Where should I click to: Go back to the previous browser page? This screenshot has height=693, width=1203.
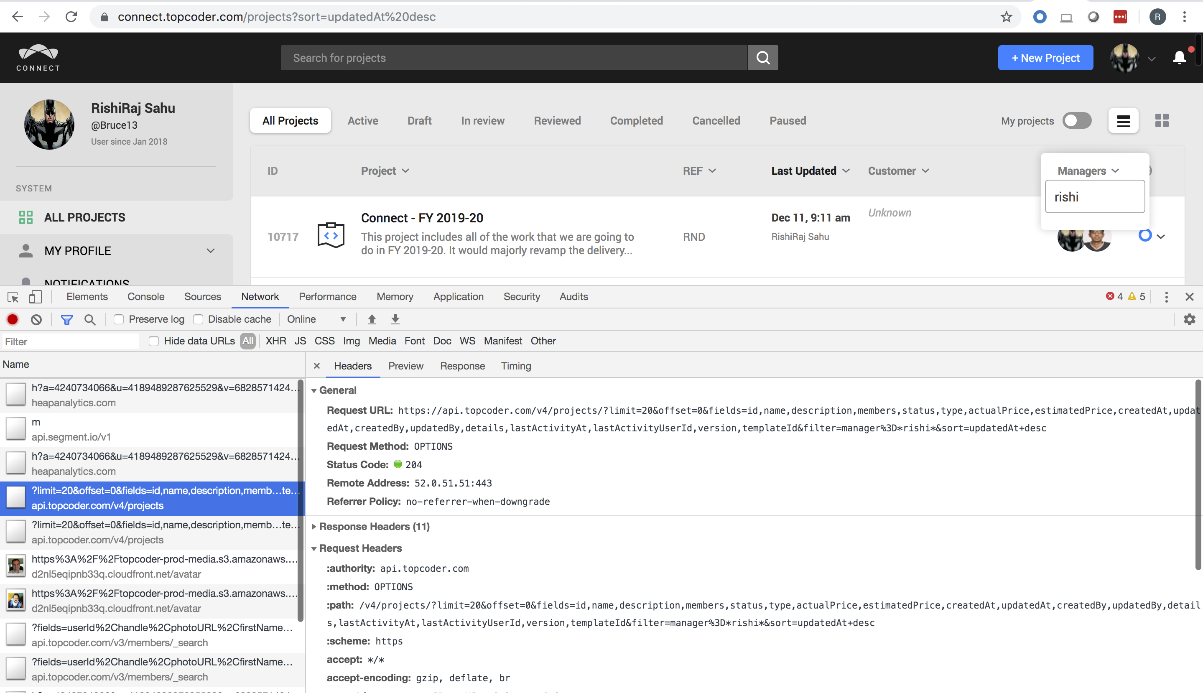[x=18, y=17]
